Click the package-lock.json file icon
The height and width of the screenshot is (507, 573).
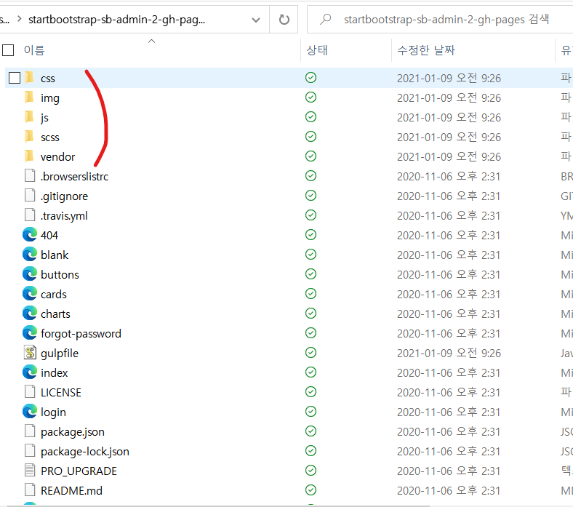coord(30,451)
